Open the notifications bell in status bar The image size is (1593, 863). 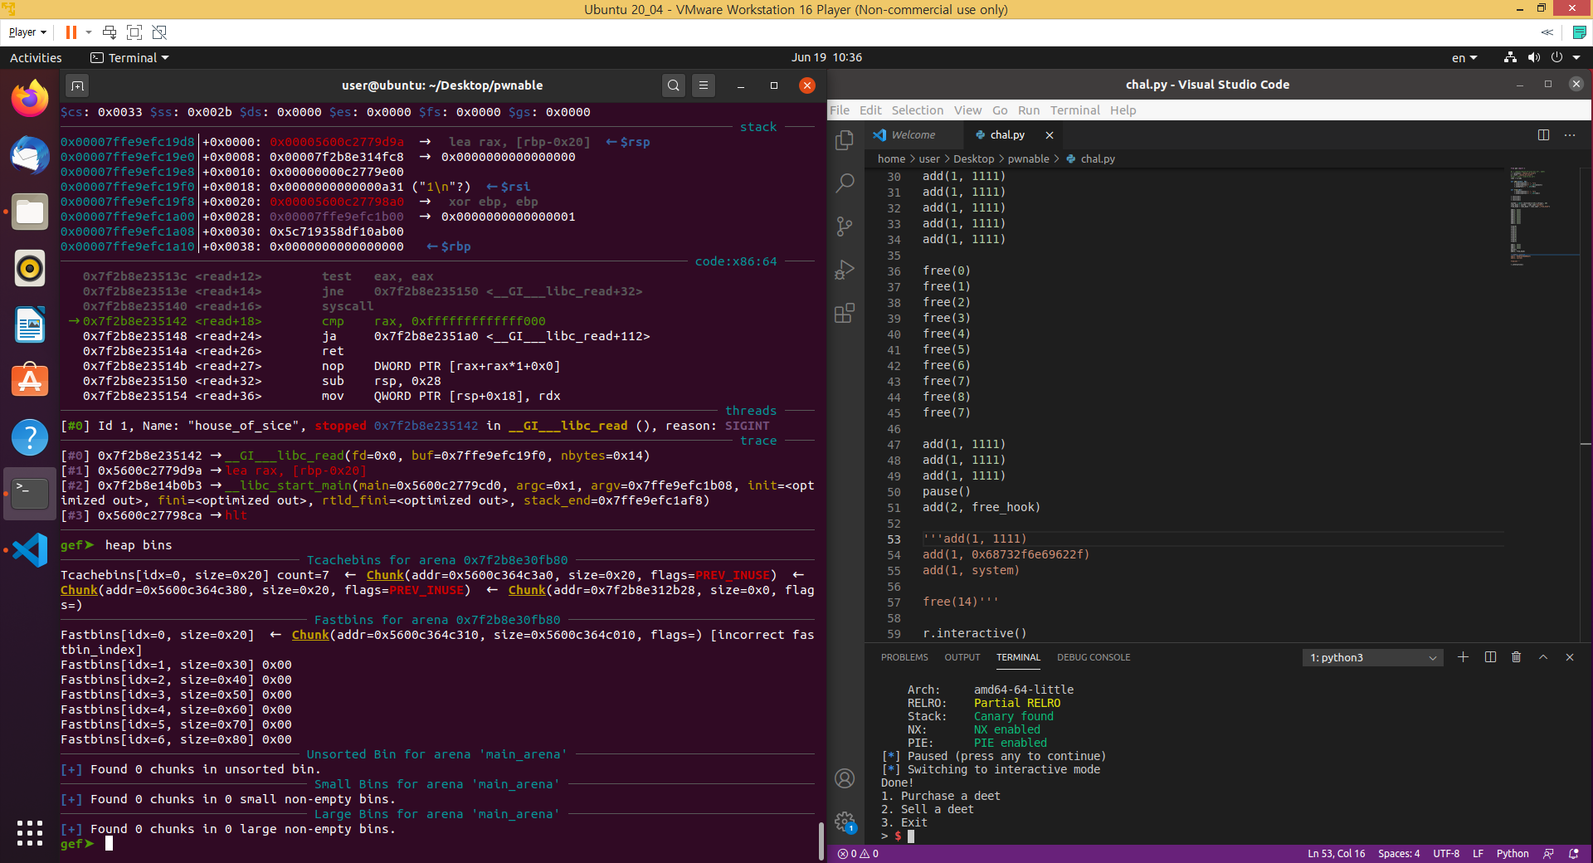coord(1574,854)
